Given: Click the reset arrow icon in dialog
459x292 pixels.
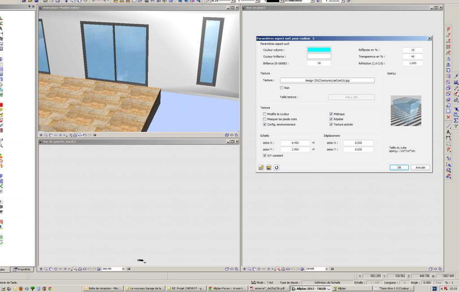Looking at the screenshot, I should point(276,167).
